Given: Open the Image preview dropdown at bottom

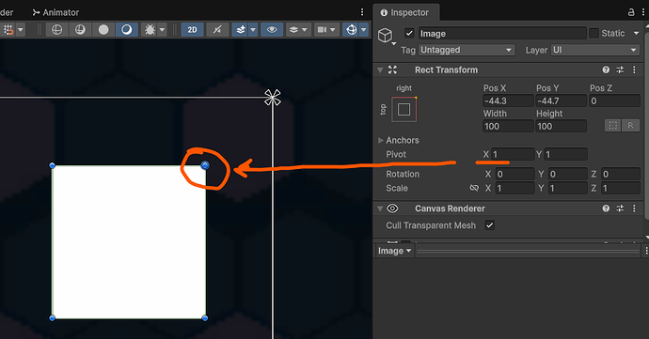Looking at the screenshot, I should 394,251.
